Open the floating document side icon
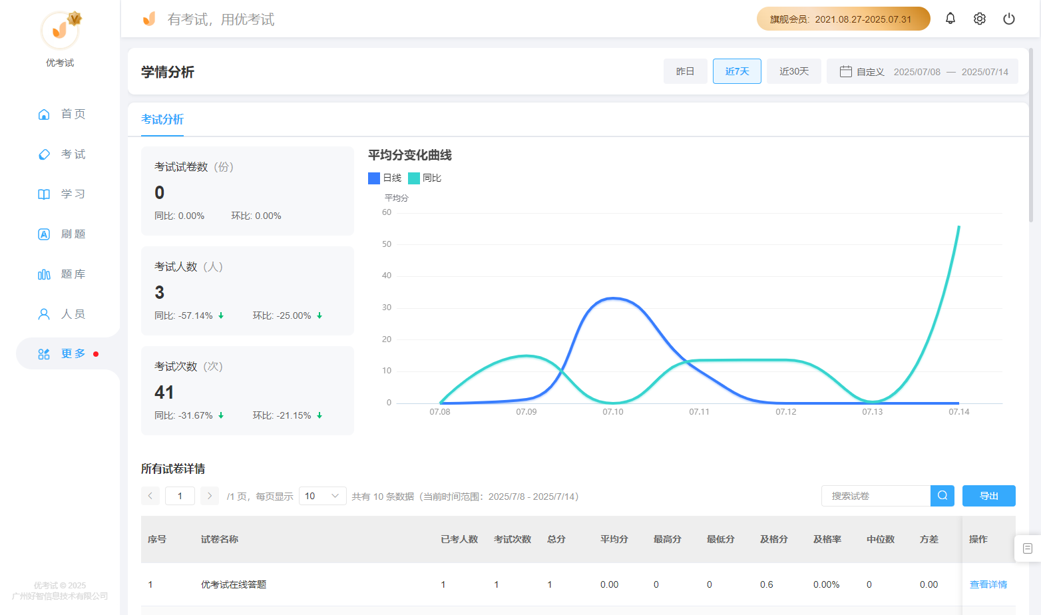This screenshot has width=1041, height=615. [1028, 548]
